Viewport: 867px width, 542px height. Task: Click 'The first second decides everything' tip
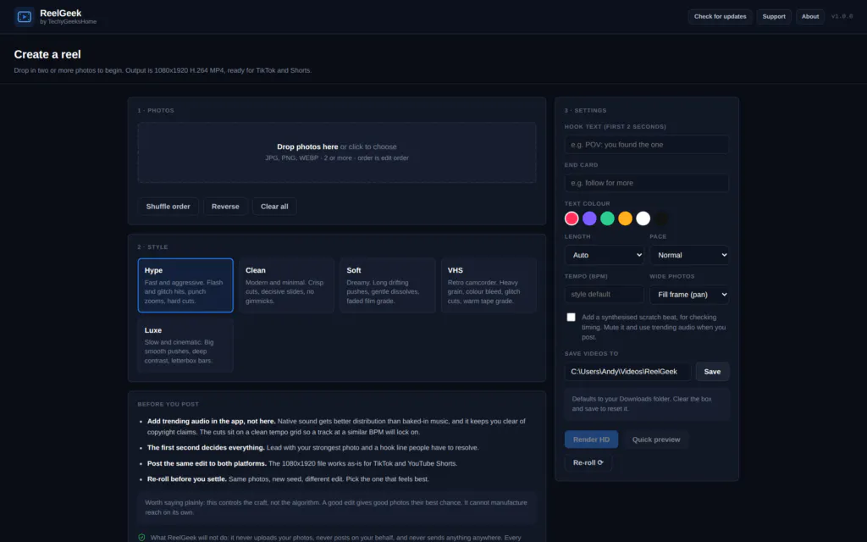coord(313,447)
